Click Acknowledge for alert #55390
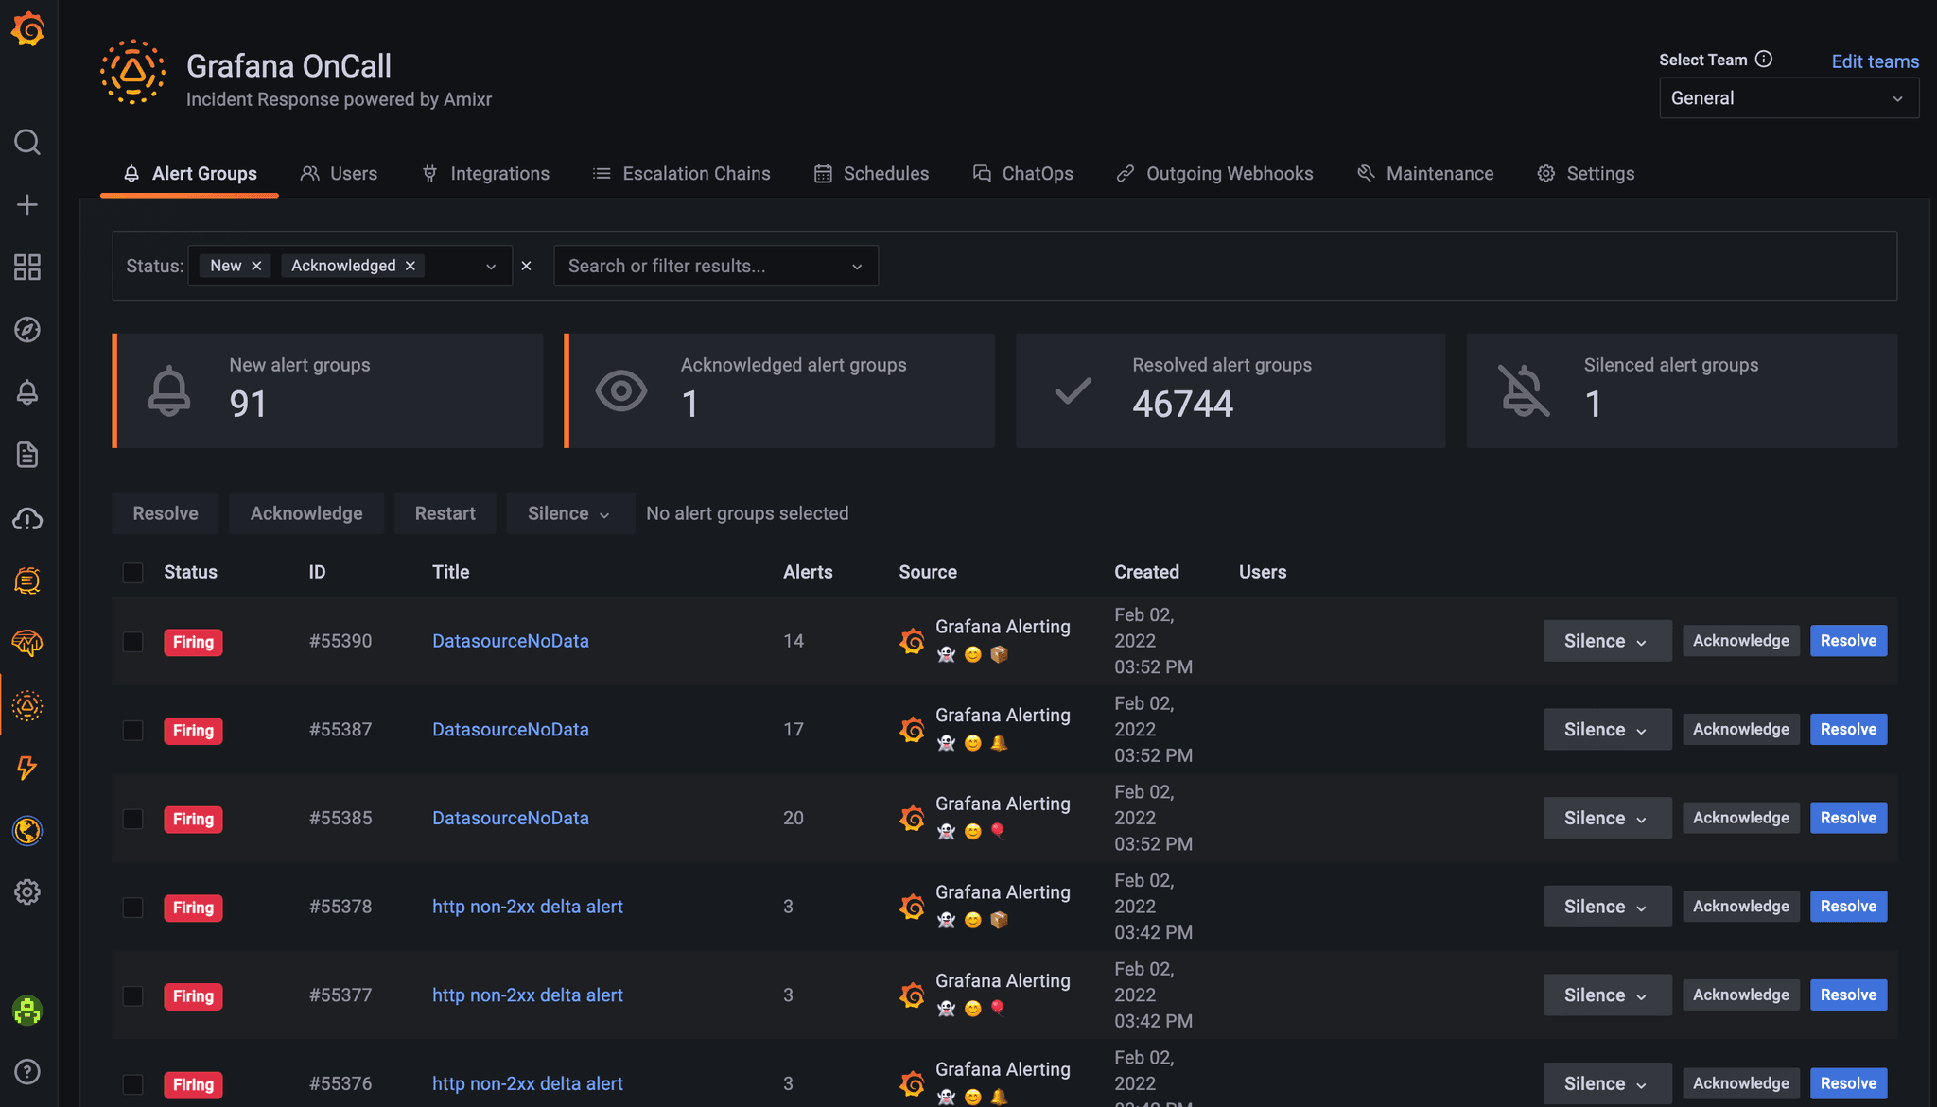This screenshot has width=1937, height=1107. 1740,640
